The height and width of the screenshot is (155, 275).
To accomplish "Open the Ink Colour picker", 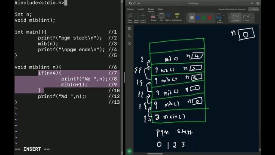I will click(220, 18).
